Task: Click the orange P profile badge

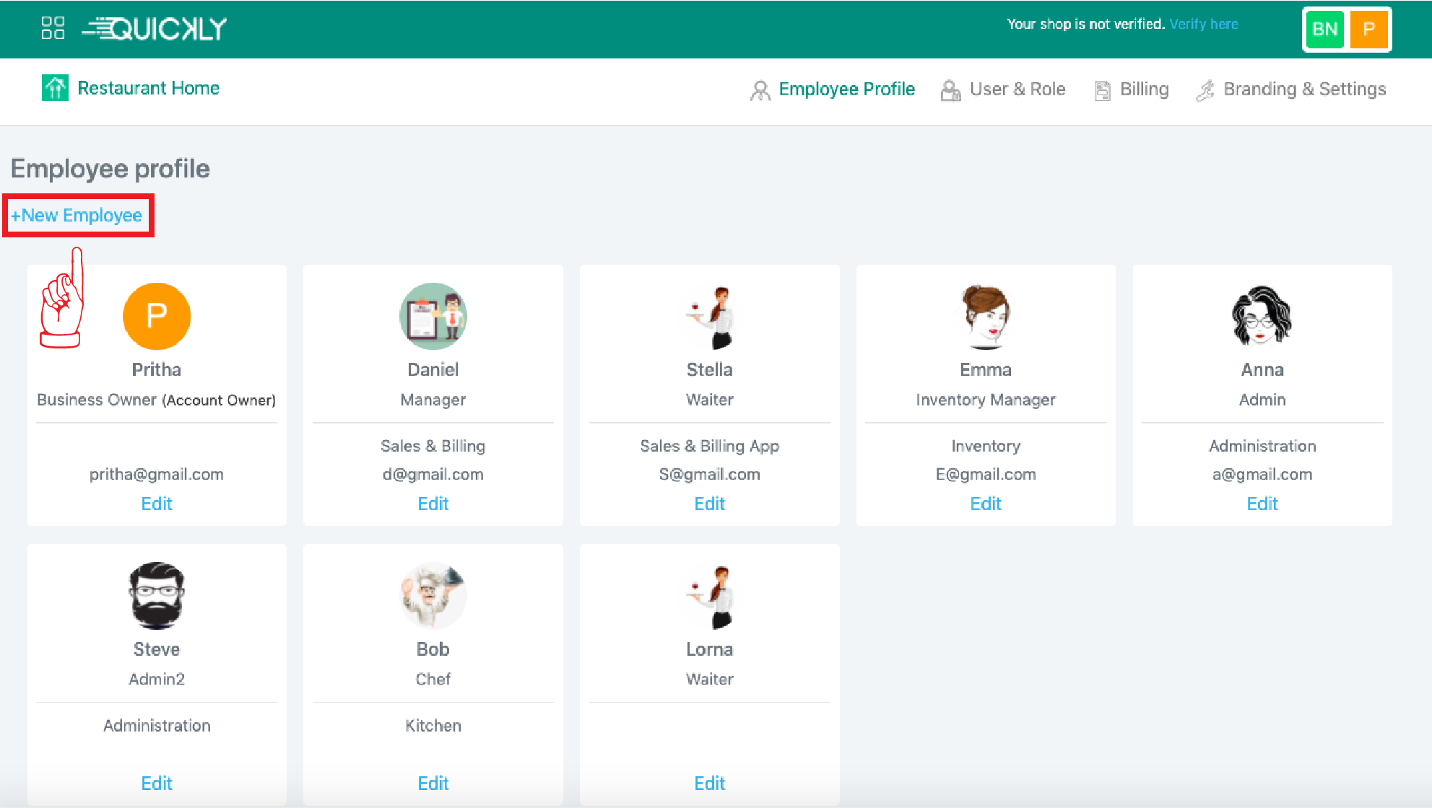Action: 1369,30
